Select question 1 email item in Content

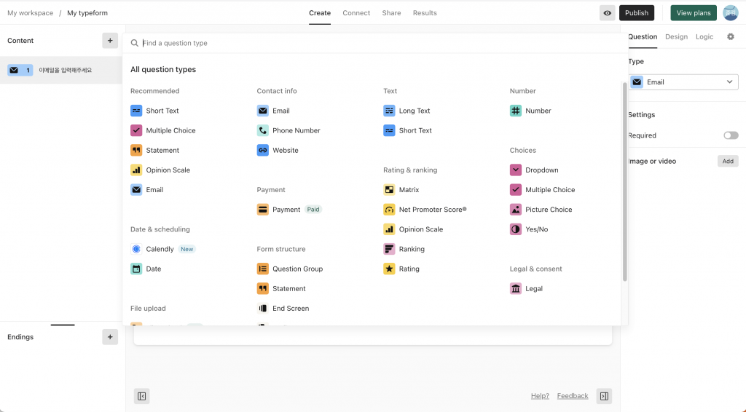pyautogui.click(x=61, y=71)
